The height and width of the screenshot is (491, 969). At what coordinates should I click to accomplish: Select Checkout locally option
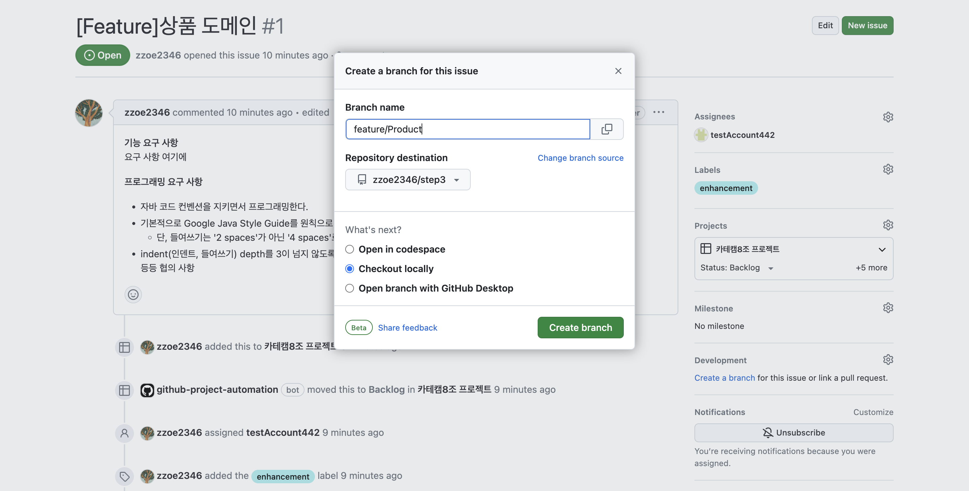click(x=350, y=269)
